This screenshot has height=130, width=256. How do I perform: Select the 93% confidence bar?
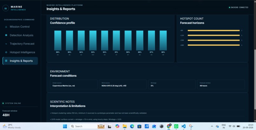tap(93, 40)
